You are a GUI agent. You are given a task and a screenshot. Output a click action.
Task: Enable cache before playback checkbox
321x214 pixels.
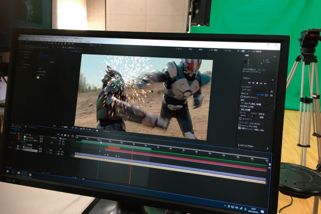tap(242, 97)
